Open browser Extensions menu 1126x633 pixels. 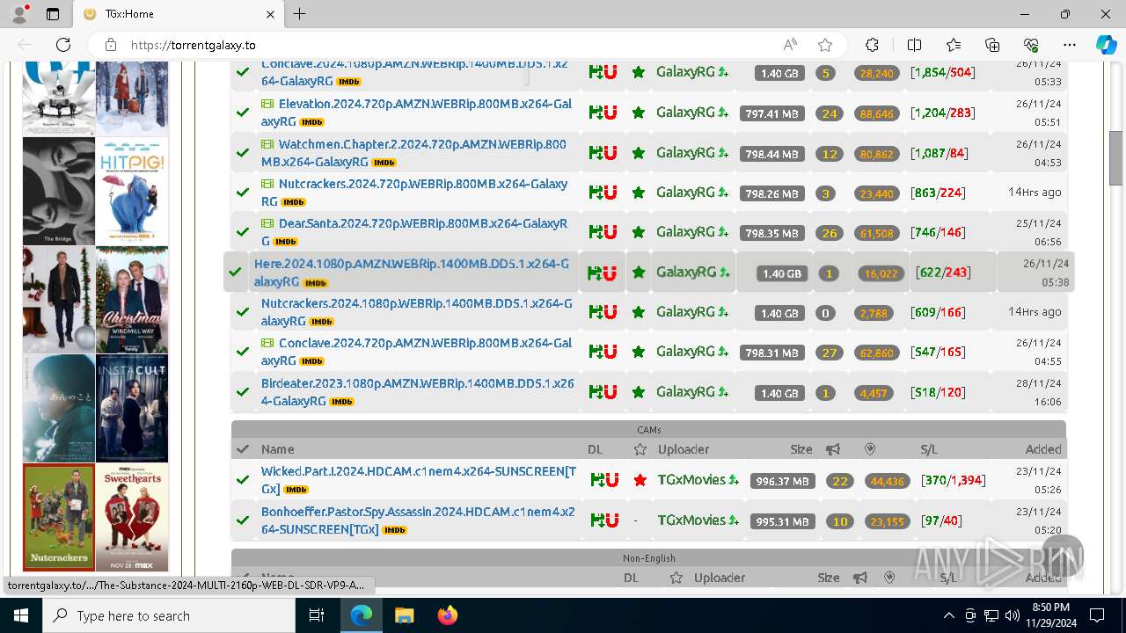click(x=872, y=45)
